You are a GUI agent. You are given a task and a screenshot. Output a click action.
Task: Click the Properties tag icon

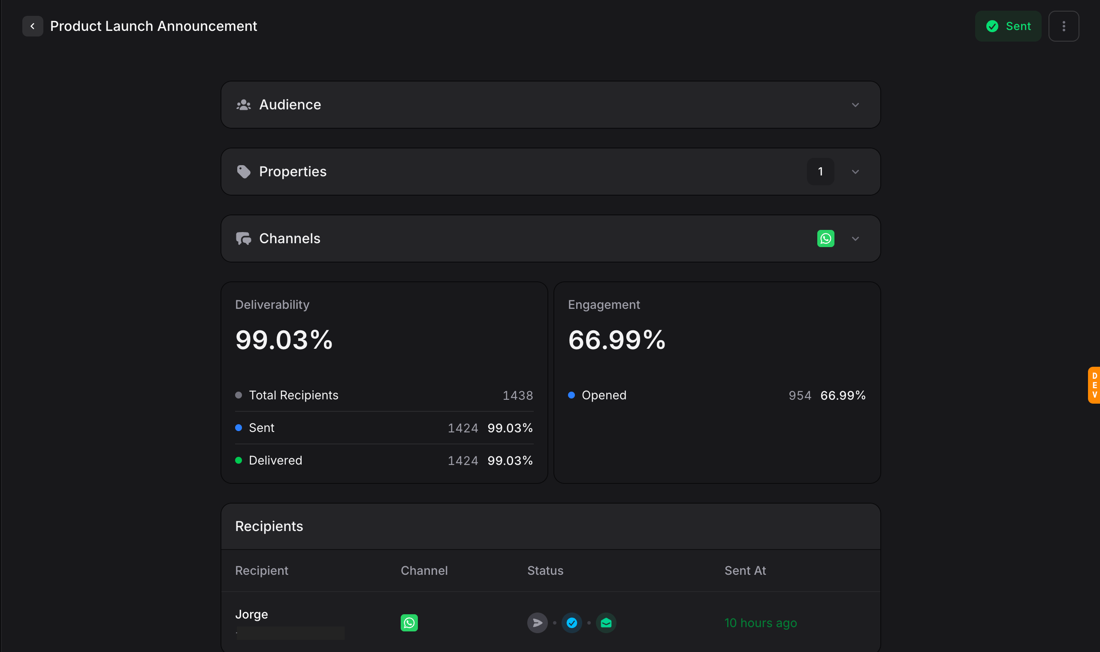pyautogui.click(x=244, y=171)
